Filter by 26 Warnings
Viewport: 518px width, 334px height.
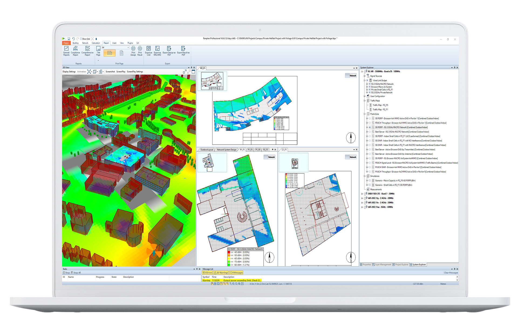[221, 273]
